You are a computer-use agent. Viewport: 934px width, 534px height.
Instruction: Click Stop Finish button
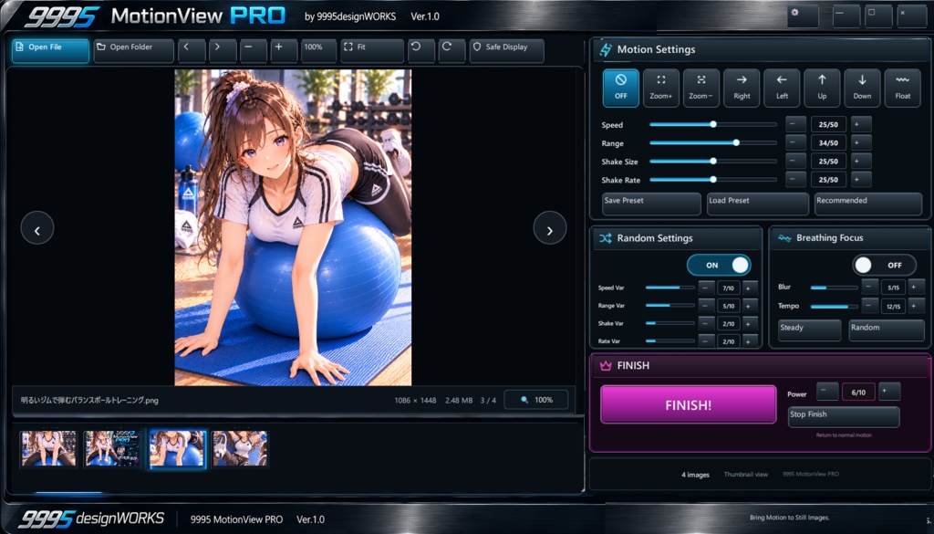click(844, 416)
